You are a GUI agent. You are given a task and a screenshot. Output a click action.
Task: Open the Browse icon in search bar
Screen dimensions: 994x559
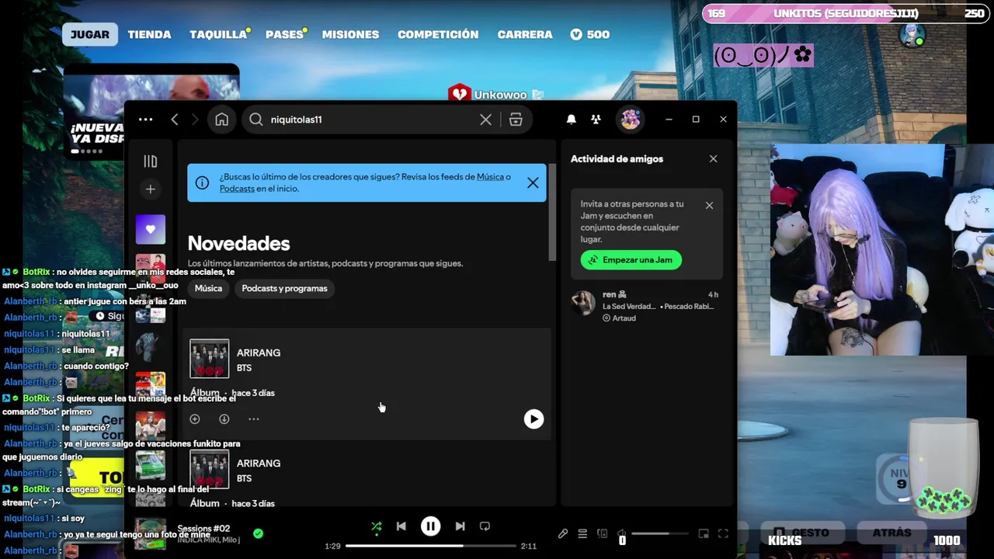516,120
